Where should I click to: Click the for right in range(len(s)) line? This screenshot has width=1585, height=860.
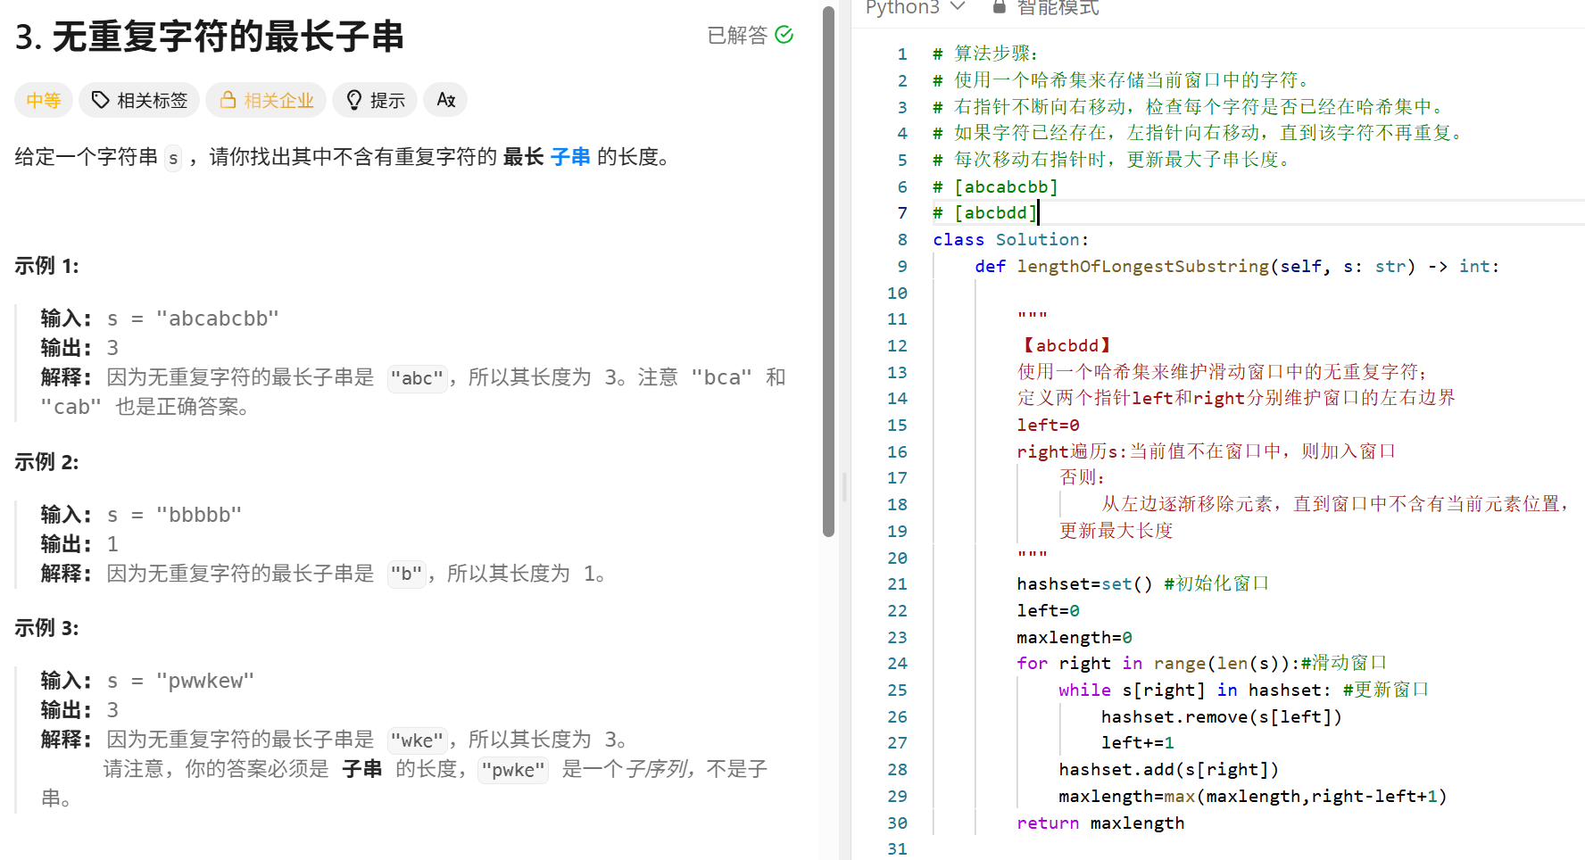(x=1201, y=663)
